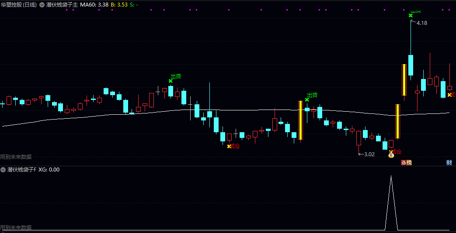Click the green X marker above the 4.18 peak
Screen dimensions: 456x233
pos(411,15)
